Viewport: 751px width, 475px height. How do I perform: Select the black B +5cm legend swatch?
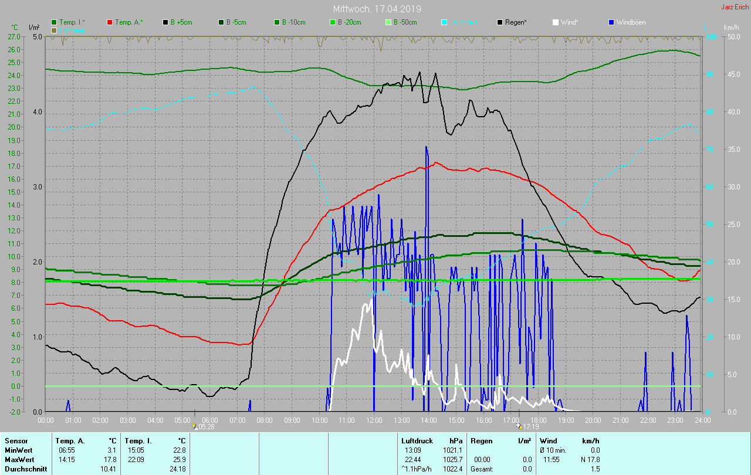[x=165, y=22]
